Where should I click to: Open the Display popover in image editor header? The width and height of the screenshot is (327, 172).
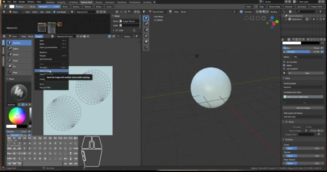pos(128,36)
